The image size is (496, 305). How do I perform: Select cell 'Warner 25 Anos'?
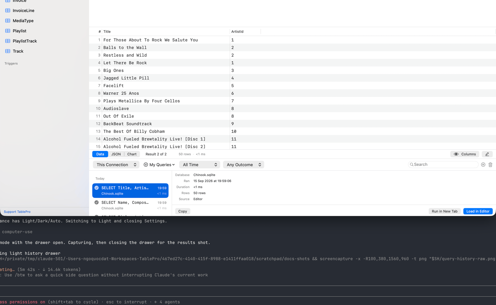point(166,93)
